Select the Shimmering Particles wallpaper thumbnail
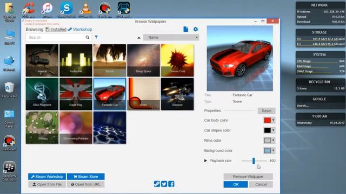 pyautogui.click(x=76, y=128)
